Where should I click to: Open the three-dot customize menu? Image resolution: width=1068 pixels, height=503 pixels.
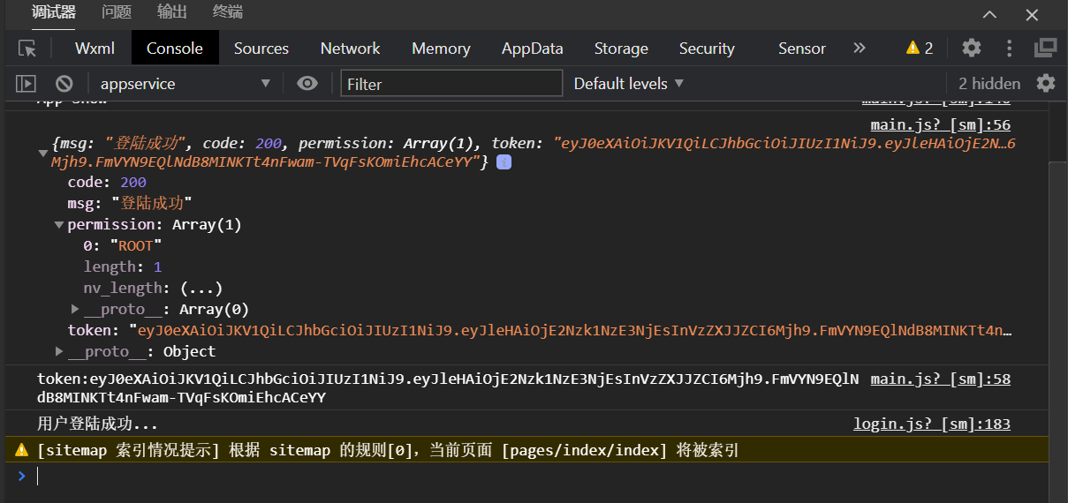1009,49
